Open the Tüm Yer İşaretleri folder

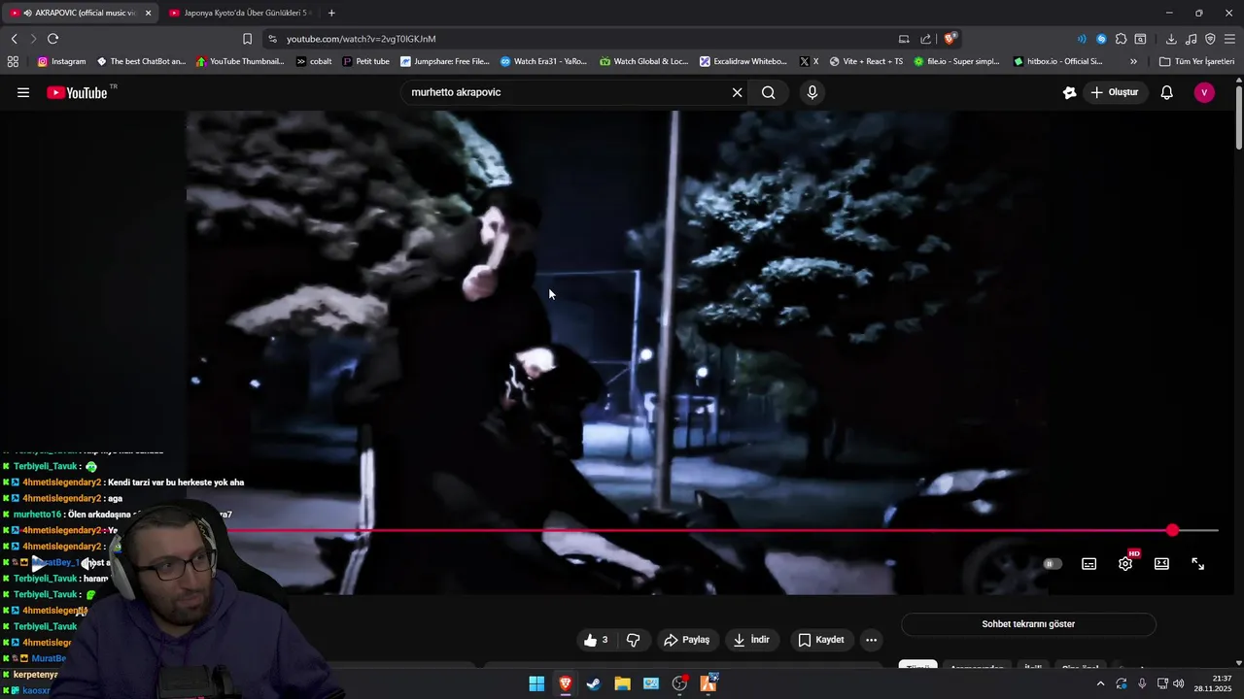pos(1196,61)
